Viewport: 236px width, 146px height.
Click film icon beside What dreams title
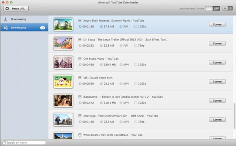point(80,135)
